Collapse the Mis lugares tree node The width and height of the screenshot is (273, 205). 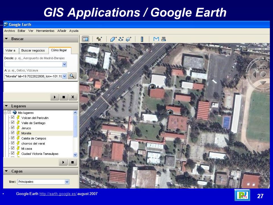(5, 113)
